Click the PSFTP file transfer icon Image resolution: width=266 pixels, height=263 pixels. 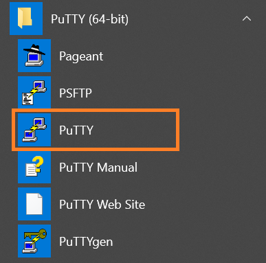tap(34, 93)
